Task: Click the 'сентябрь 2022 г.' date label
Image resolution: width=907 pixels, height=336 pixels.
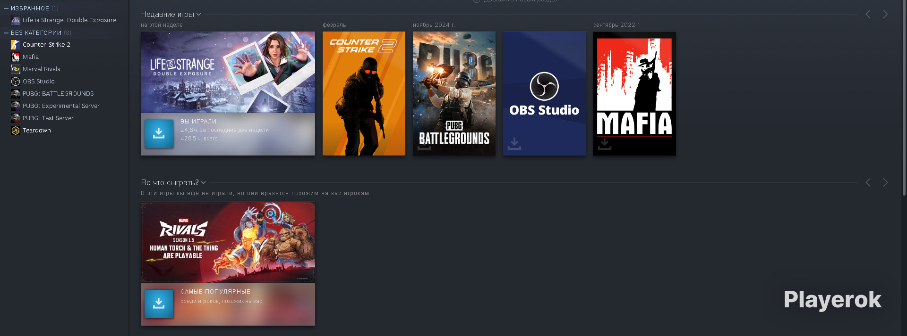Action: (x=617, y=25)
